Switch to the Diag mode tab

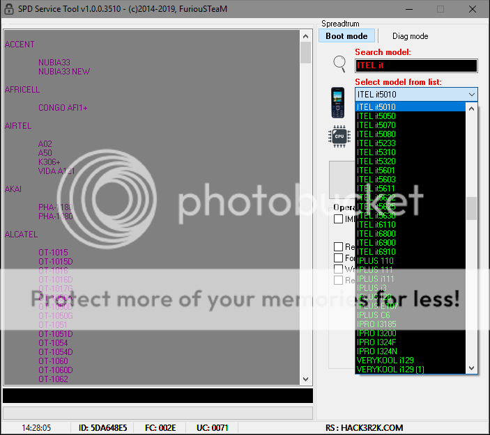tap(410, 36)
